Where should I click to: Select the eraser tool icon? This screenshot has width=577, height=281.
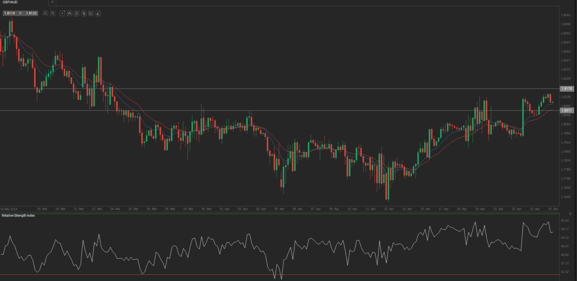[98, 13]
